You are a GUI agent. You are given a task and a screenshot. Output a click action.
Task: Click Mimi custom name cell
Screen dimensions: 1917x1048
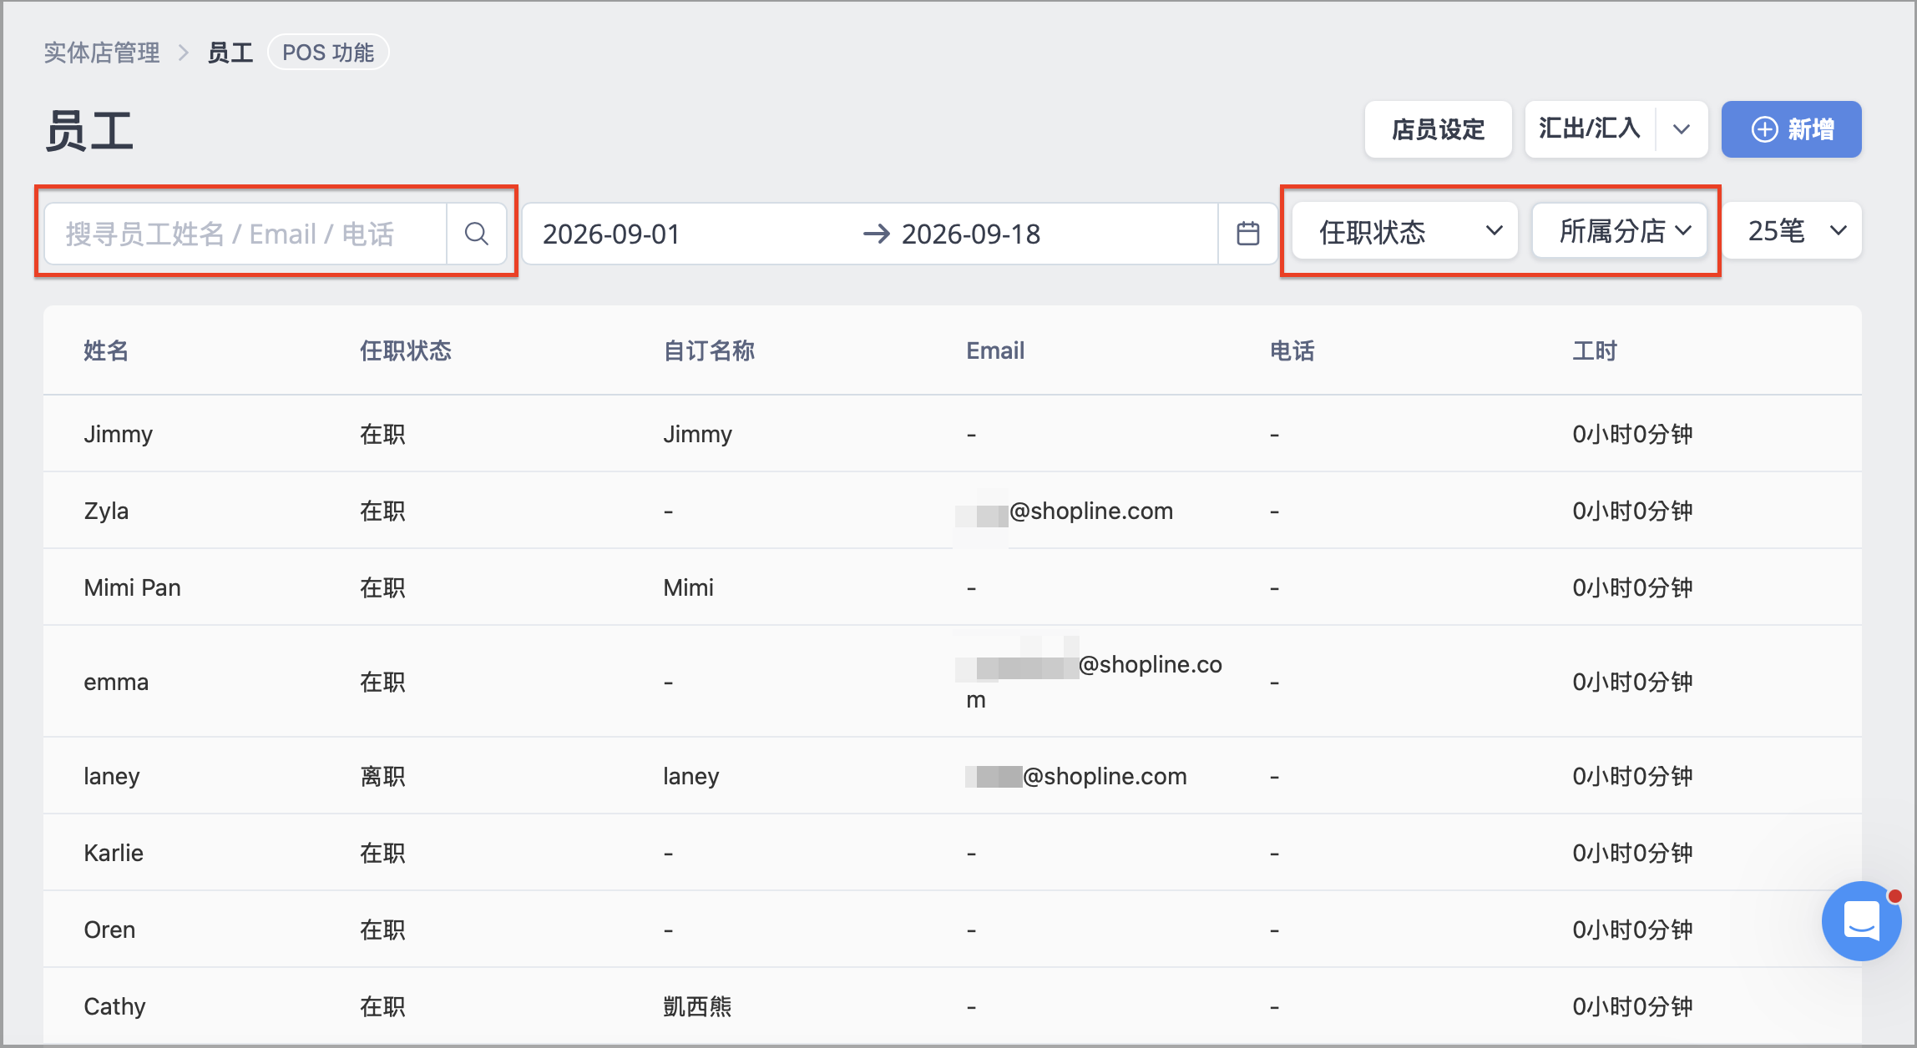pyautogui.click(x=688, y=587)
